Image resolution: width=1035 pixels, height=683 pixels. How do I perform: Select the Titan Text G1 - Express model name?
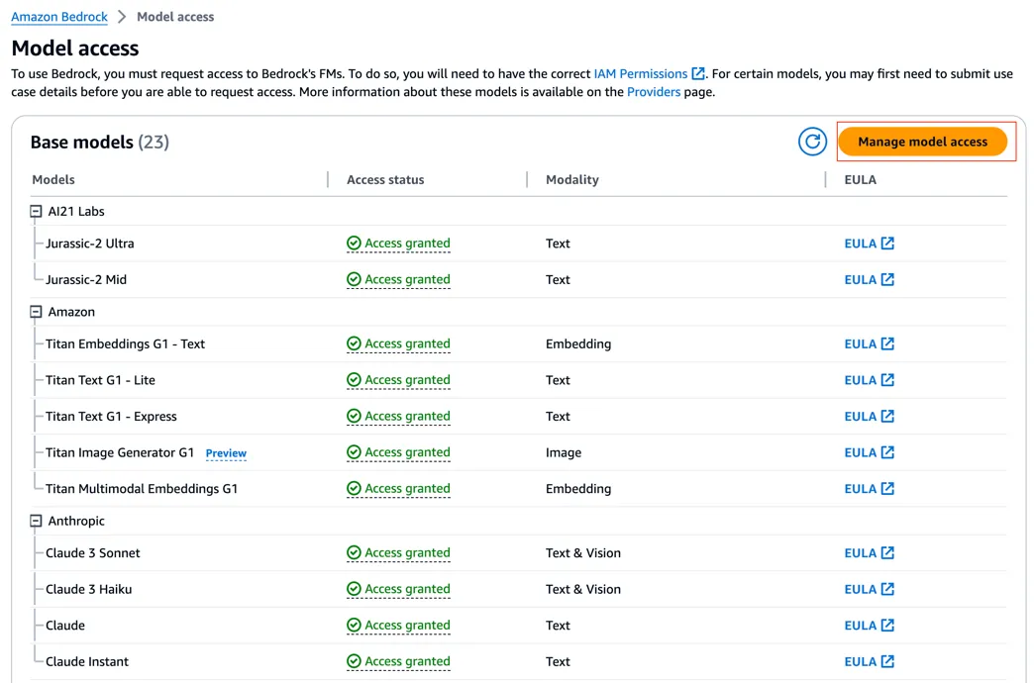tap(111, 417)
